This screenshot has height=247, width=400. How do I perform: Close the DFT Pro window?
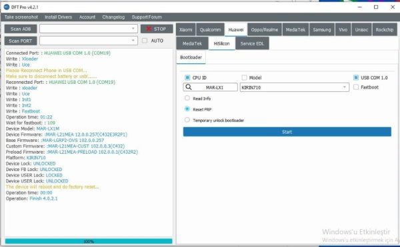393,7
